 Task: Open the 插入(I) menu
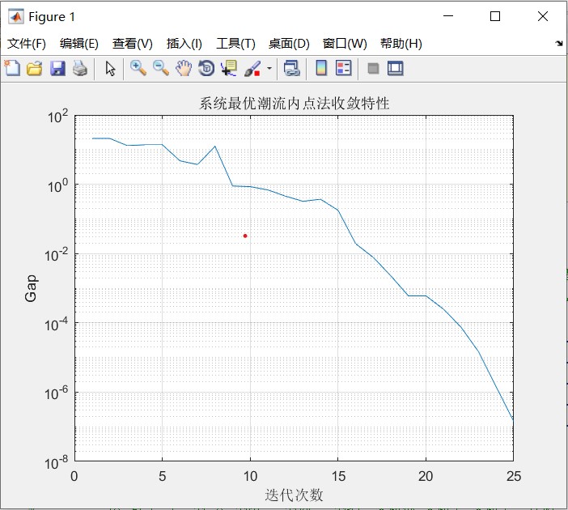click(x=184, y=44)
